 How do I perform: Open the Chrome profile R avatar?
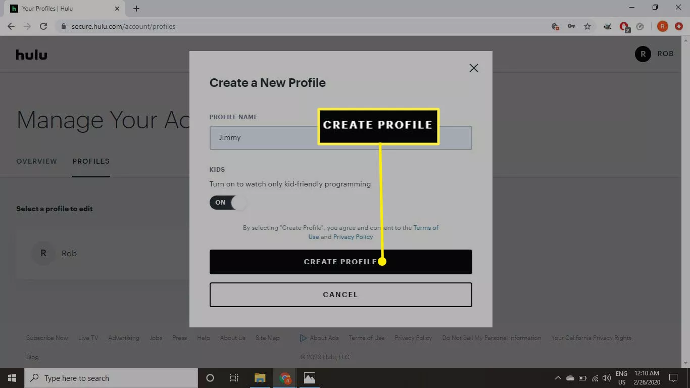(662, 26)
